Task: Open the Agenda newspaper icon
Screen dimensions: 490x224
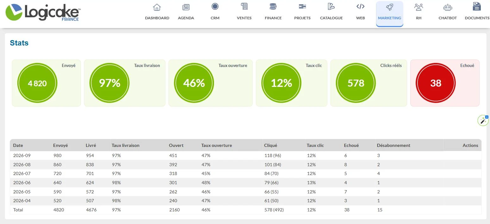Action: (x=186, y=7)
